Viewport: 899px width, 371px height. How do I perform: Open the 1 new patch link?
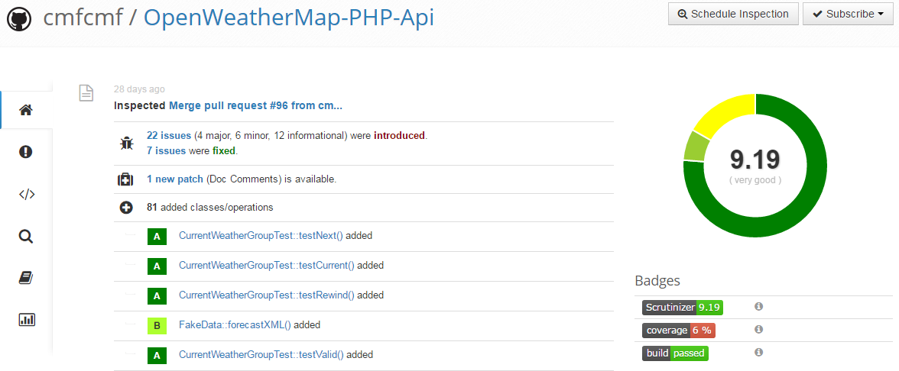click(x=175, y=179)
